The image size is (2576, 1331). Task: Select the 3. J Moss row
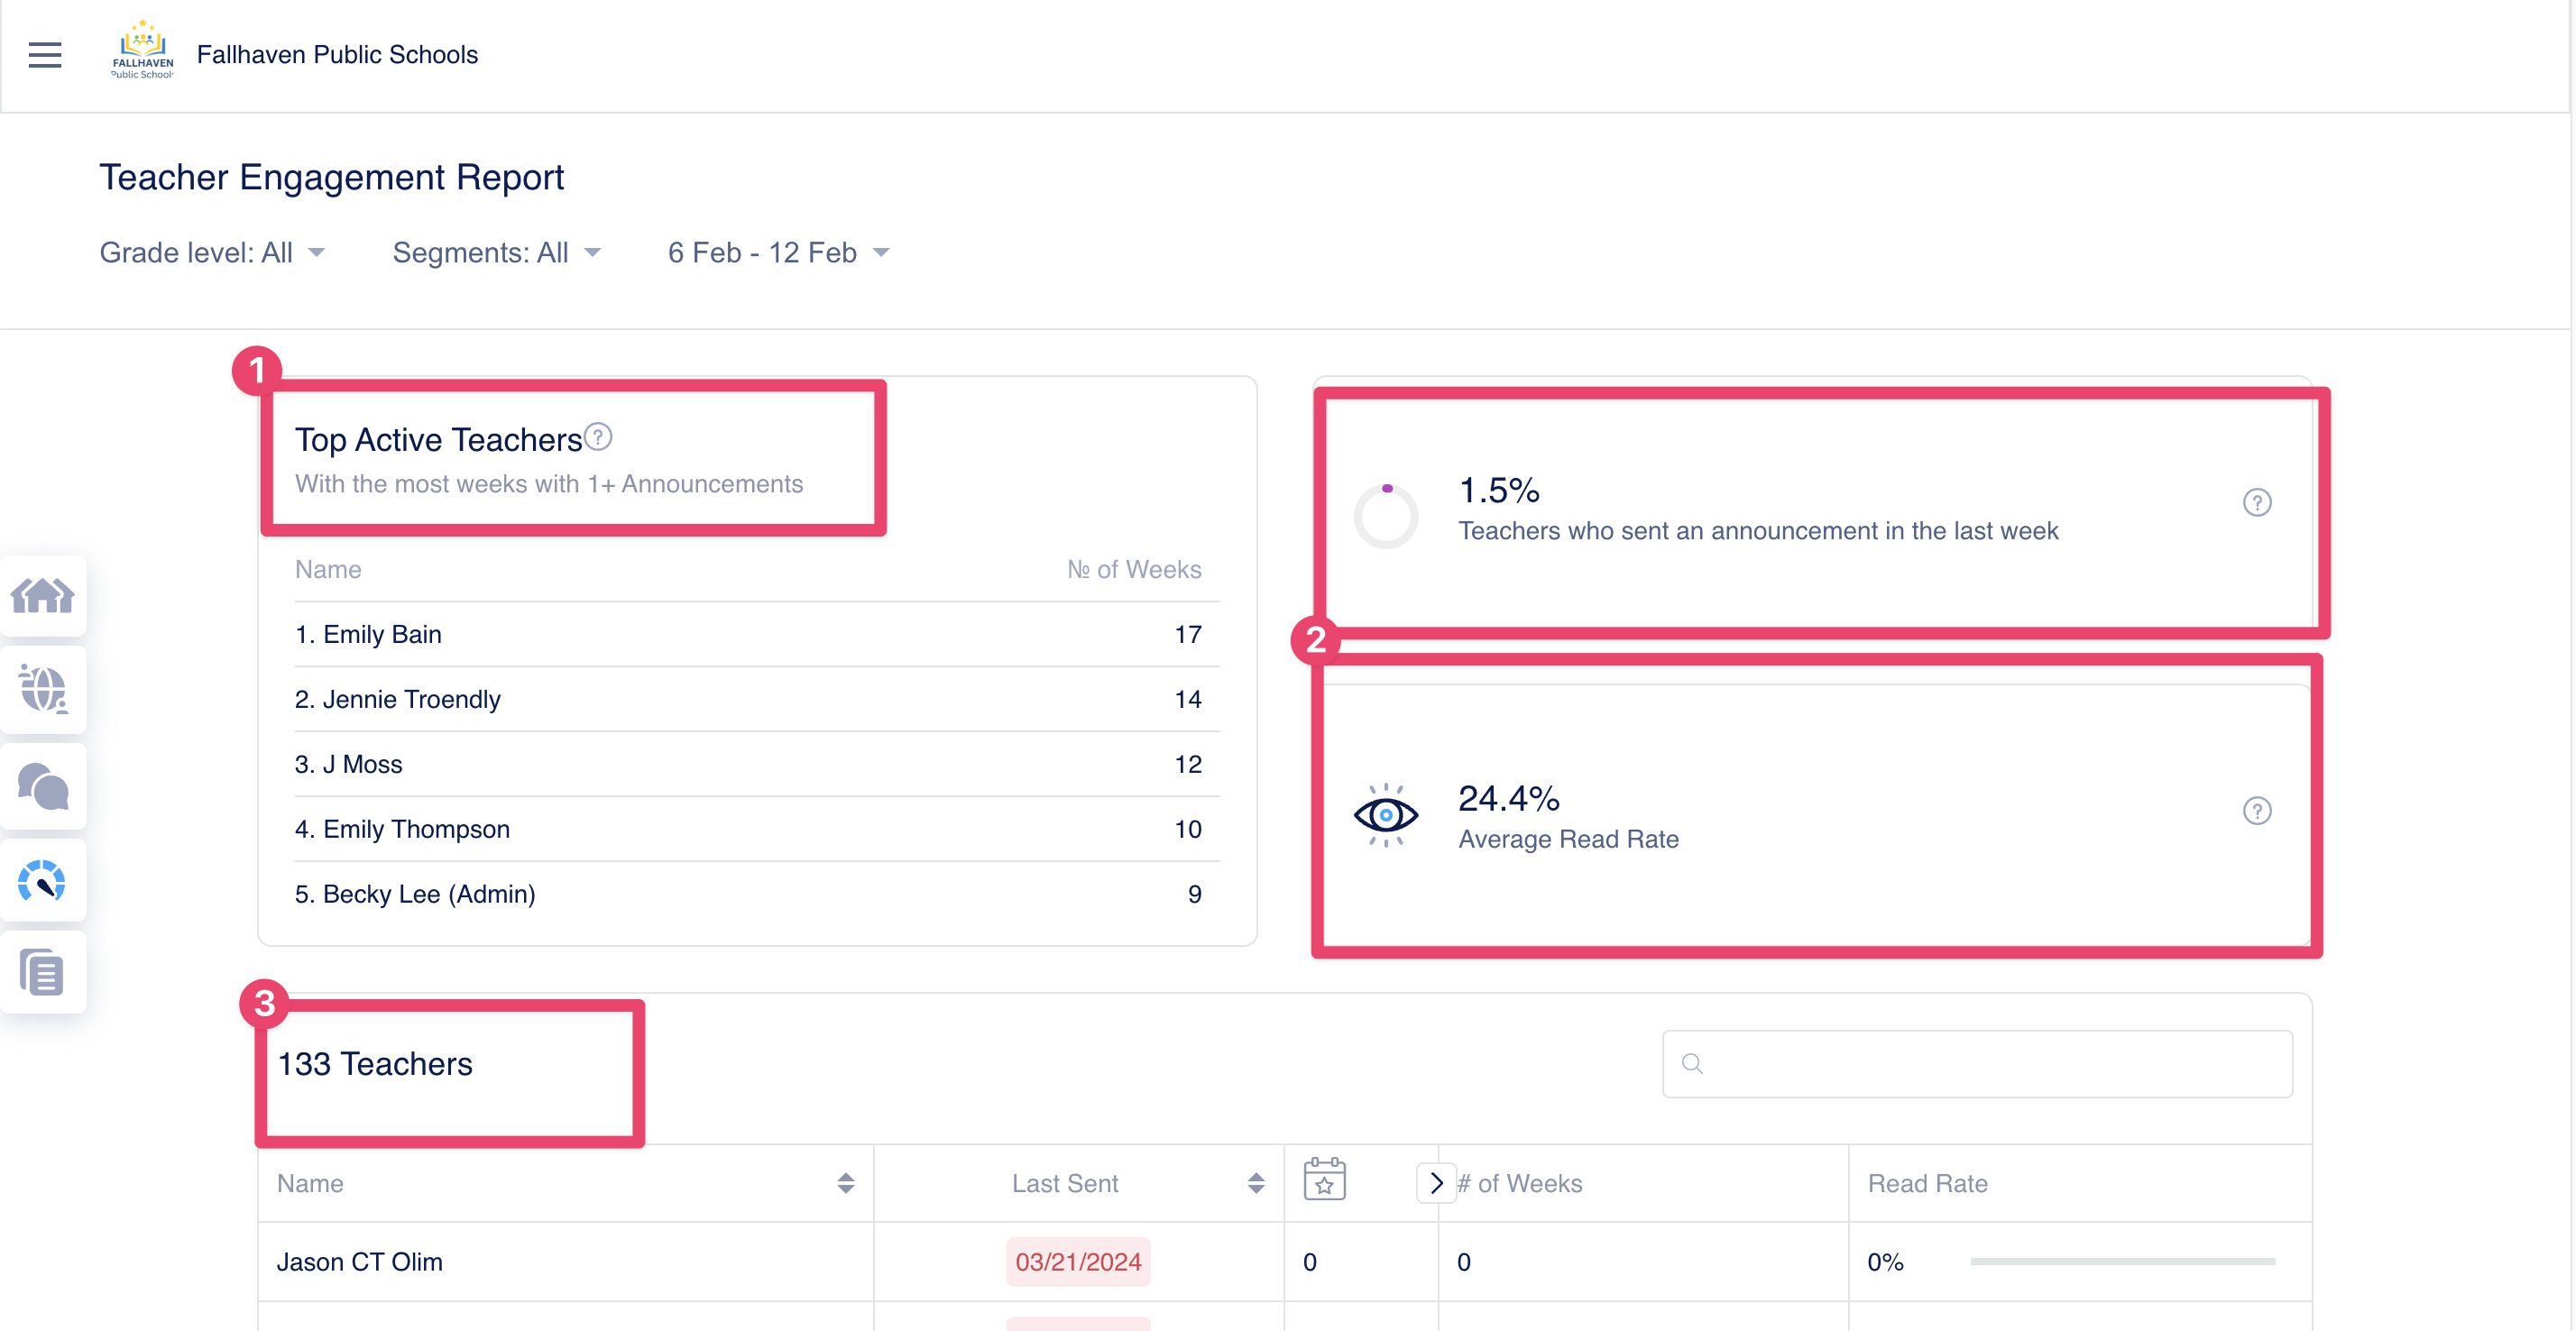757,764
